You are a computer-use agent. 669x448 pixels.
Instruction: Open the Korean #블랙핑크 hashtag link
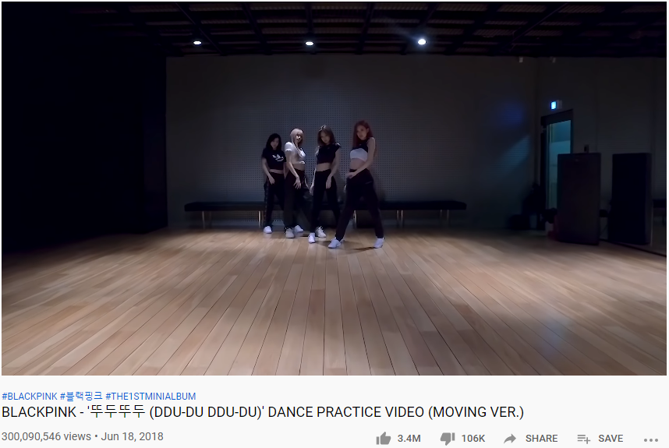81,397
